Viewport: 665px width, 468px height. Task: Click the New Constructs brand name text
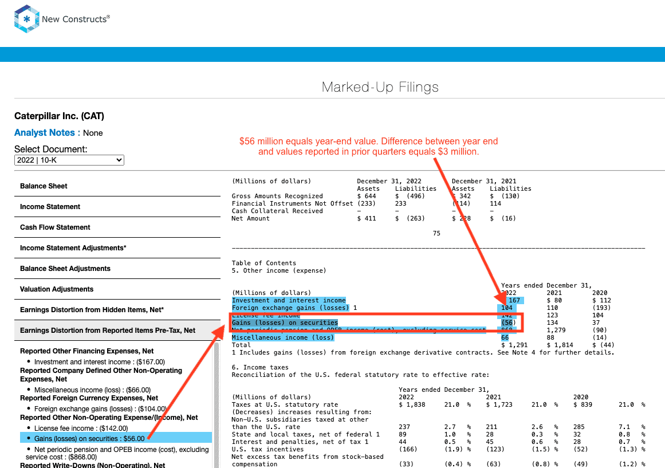point(76,19)
